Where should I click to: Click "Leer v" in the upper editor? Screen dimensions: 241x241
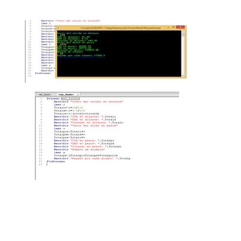46,44
